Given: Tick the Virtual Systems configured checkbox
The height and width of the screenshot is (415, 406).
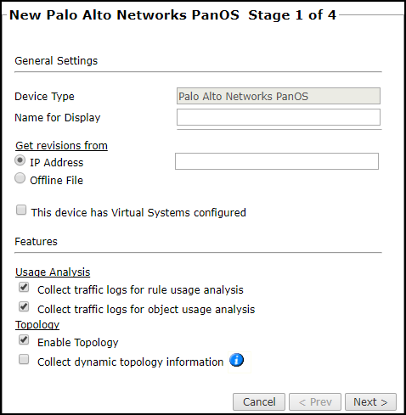Looking at the screenshot, I should [21, 210].
